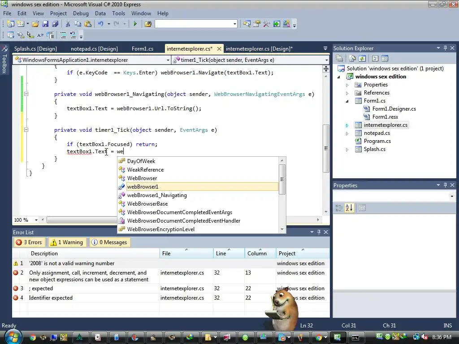Viewport: 459px width, 344px height.
Task: Expand the Splash.cs node
Action: coord(347,150)
